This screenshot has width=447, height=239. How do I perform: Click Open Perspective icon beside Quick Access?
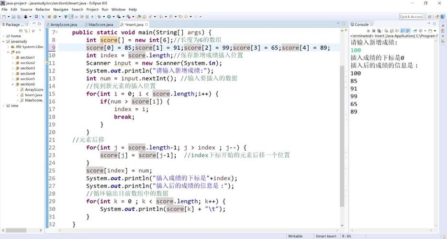click(x=429, y=17)
